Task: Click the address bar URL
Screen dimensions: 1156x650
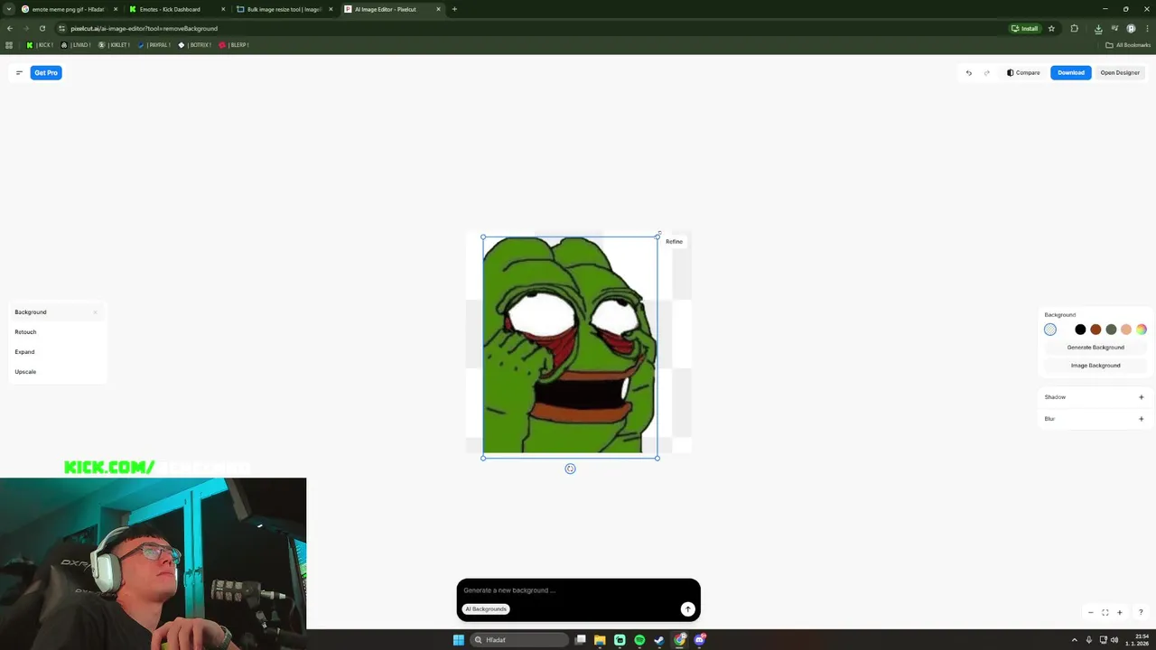Action: 144,28
